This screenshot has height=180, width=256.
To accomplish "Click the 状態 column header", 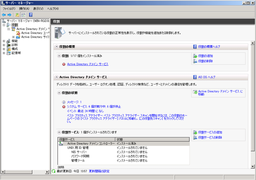I will [x=152, y=139].
